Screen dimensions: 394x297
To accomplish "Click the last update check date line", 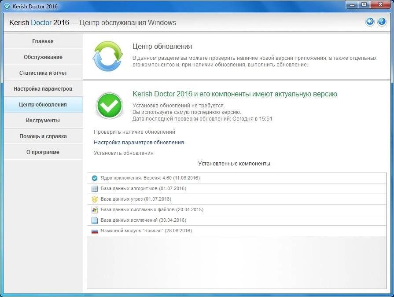I will coord(202,119).
